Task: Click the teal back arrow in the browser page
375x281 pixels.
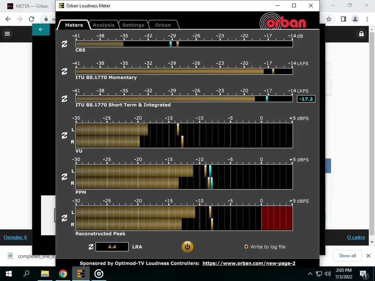Action: [41, 29]
